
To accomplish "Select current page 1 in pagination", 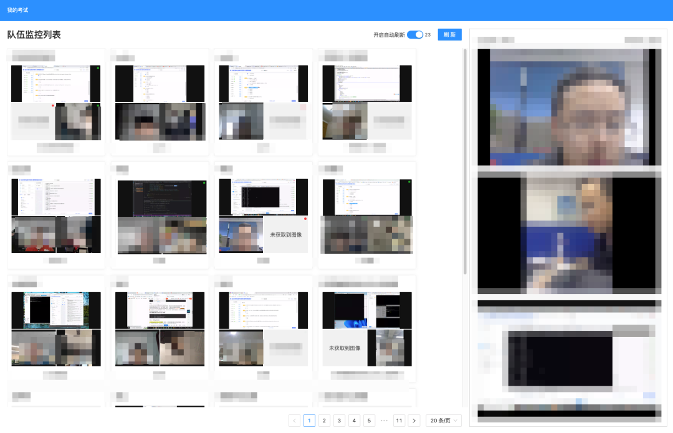I will click(x=309, y=421).
